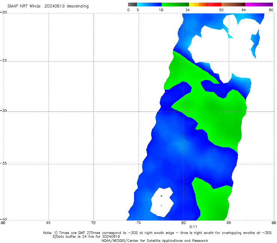The height and width of the screenshot is (243, 277).
Task: Click the red segment of the color bar
Action: [x=215, y=4]
